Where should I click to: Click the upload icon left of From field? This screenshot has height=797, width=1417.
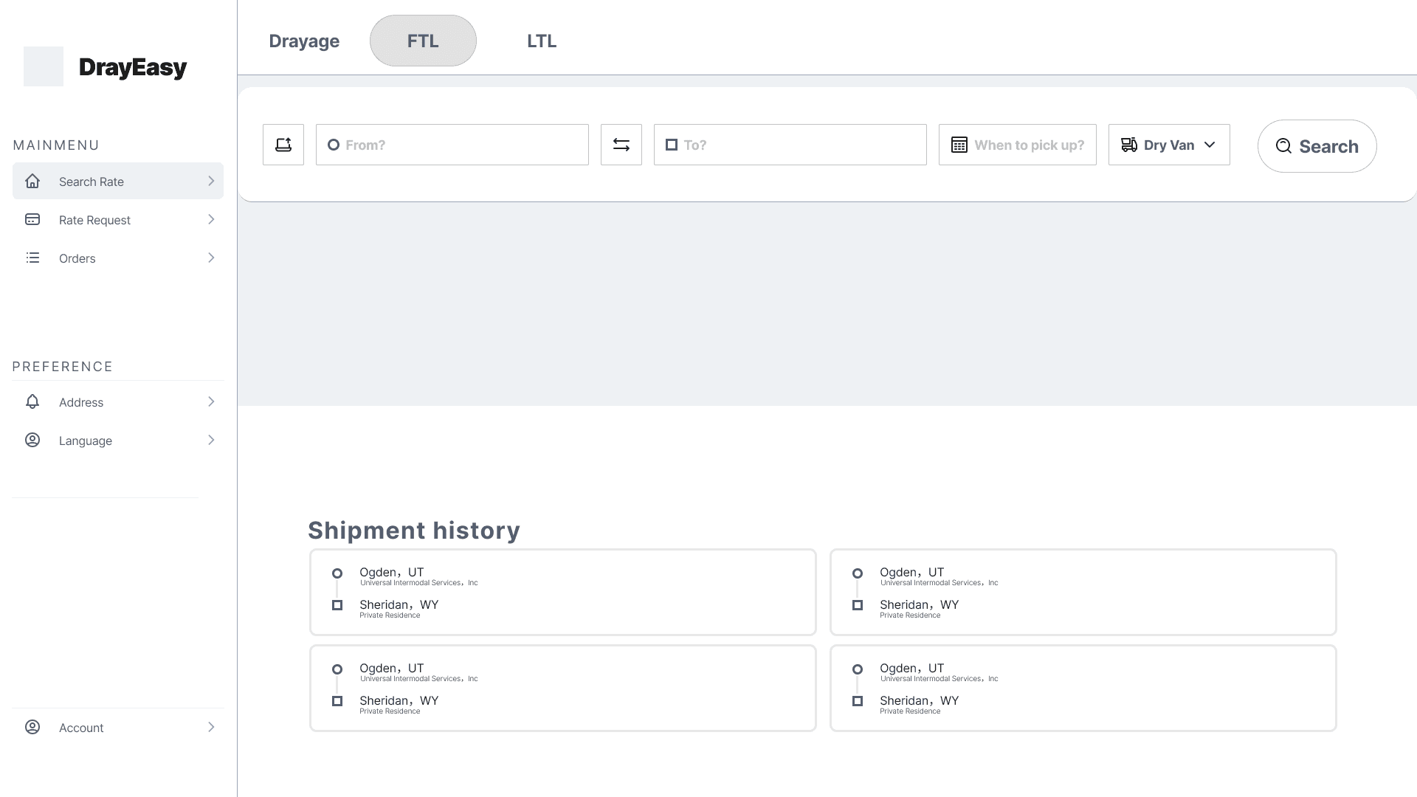point(283,145)
